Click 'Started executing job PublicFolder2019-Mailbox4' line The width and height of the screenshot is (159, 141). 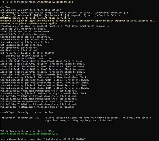[x=45, y=80]
